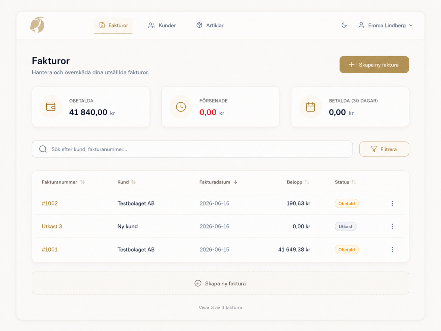Toggle dark mode with the moon icon
The height and width of the screenshot is (331, 441).
point(344,25)
